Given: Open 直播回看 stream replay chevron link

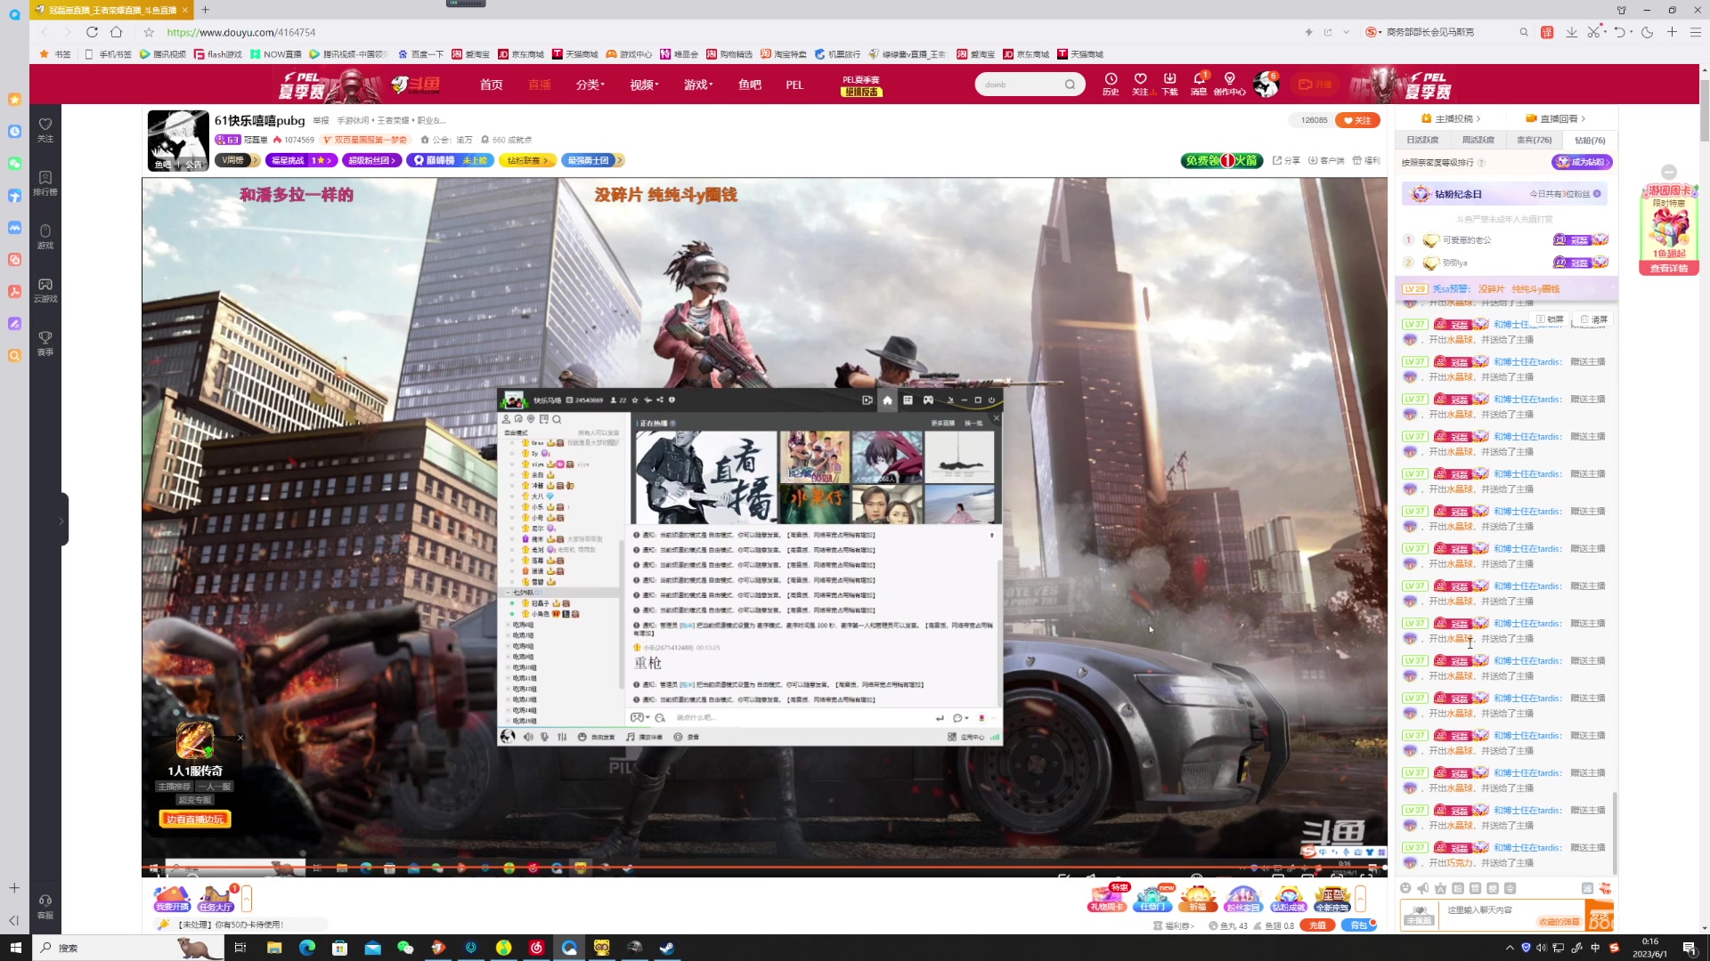Looking at the screenshot, I should click(1556, 118).
